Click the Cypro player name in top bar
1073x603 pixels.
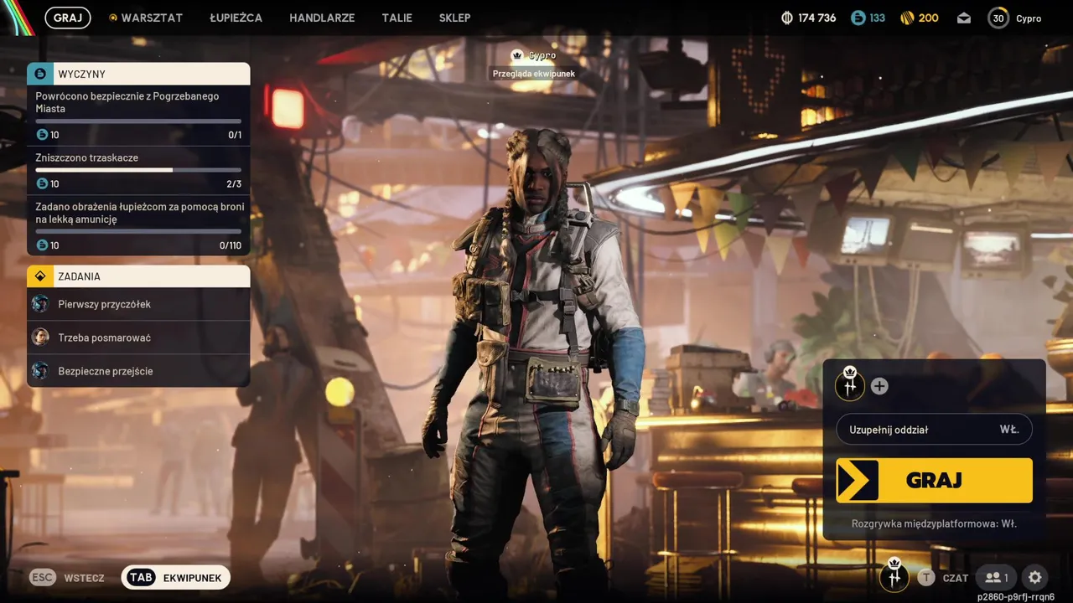click(x=1029, y=18)
